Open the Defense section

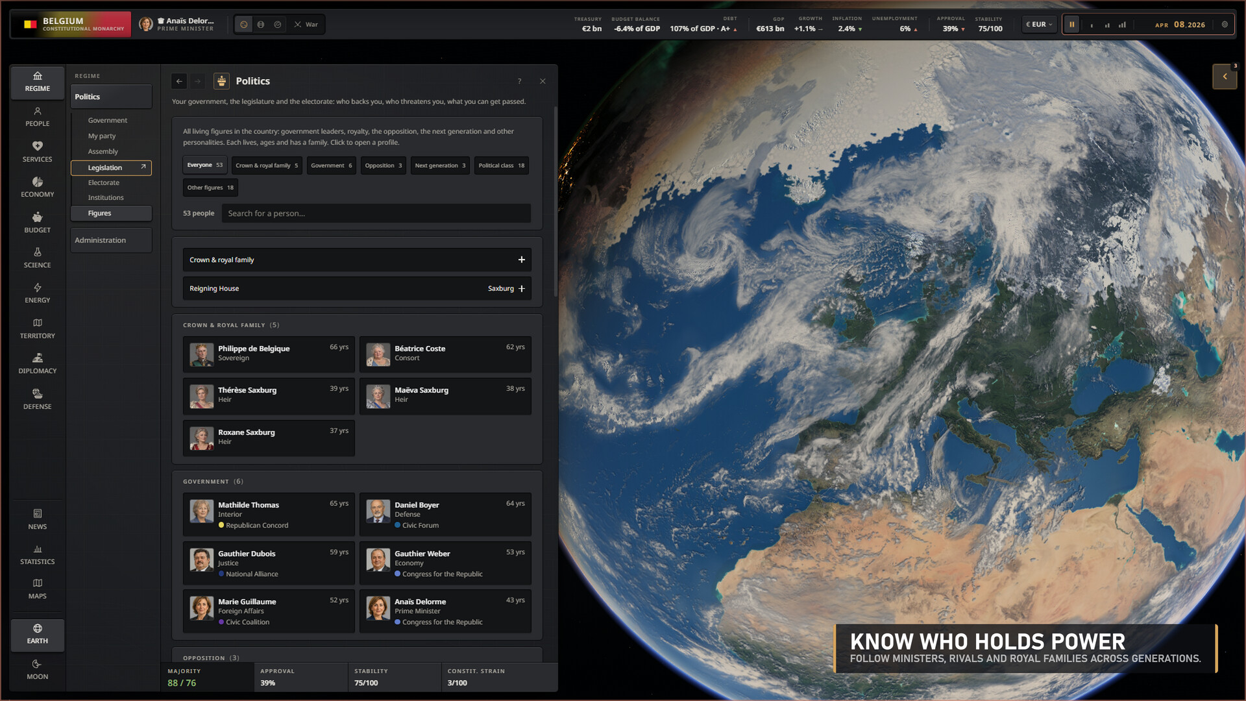click(37, 399)
